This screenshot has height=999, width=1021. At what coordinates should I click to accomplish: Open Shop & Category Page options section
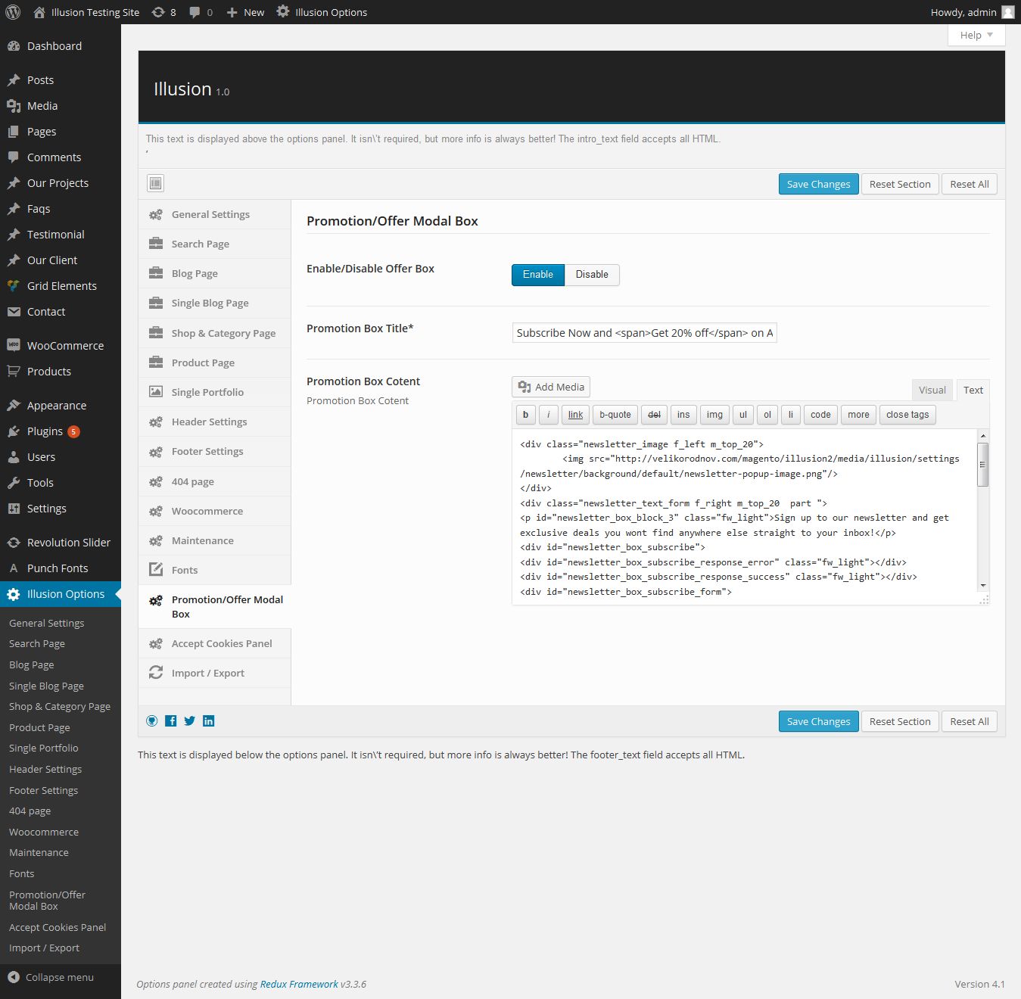215,333
